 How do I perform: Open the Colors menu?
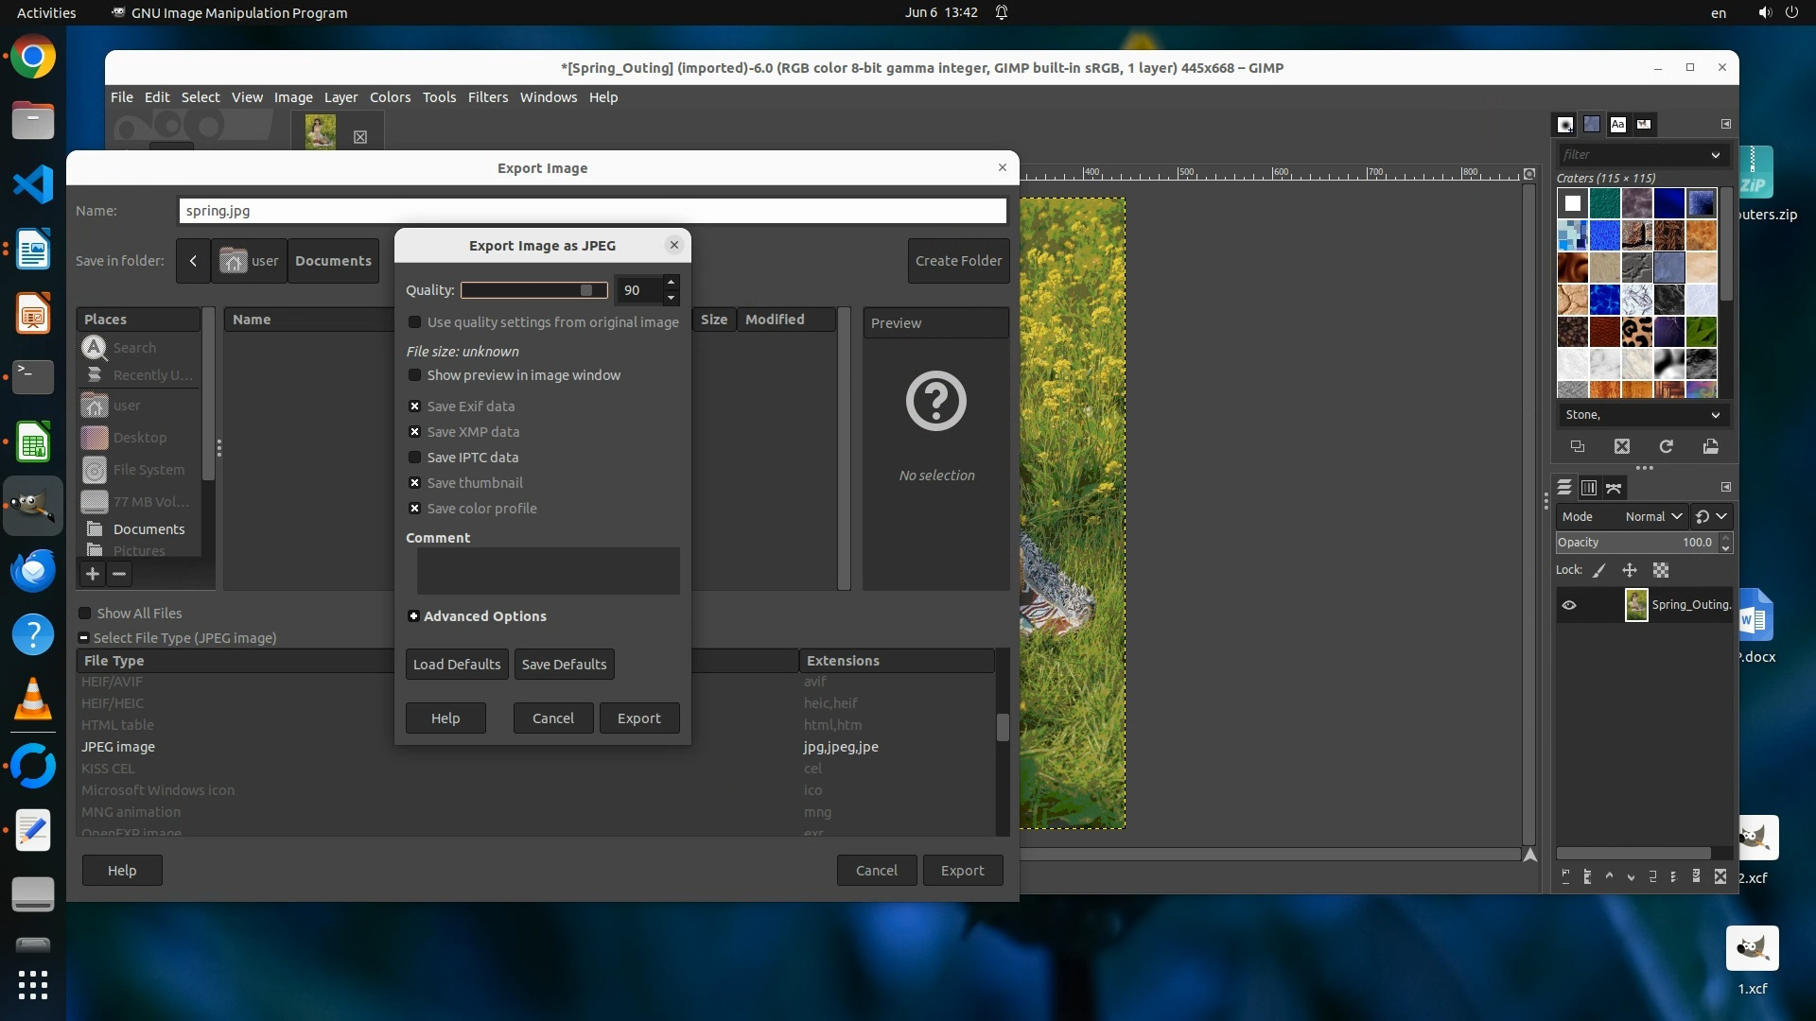(390, 97)
